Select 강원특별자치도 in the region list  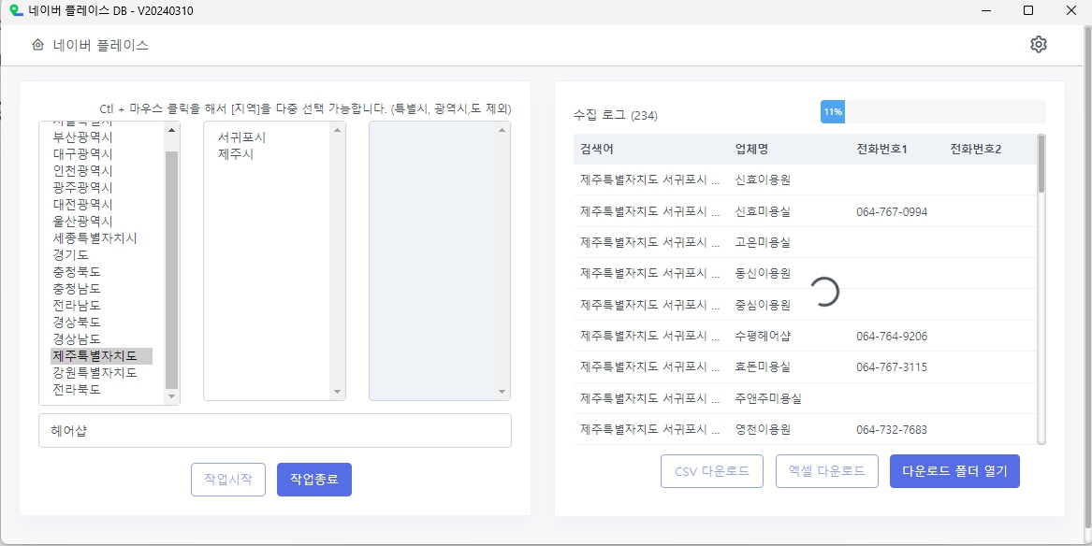pos(95,373)
